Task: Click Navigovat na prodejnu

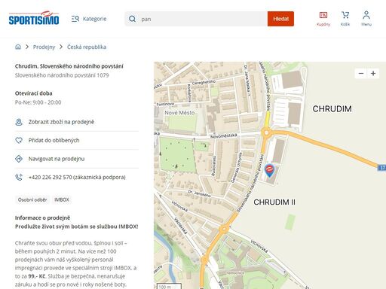Action: 57,159
